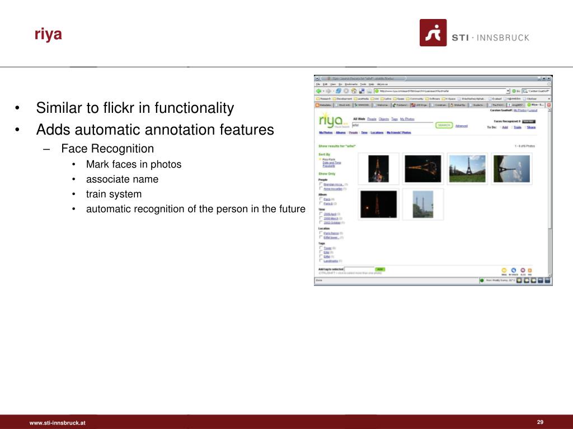Open the Bookmarks menu
The image size is (573, 429).
tap(351, 84)
